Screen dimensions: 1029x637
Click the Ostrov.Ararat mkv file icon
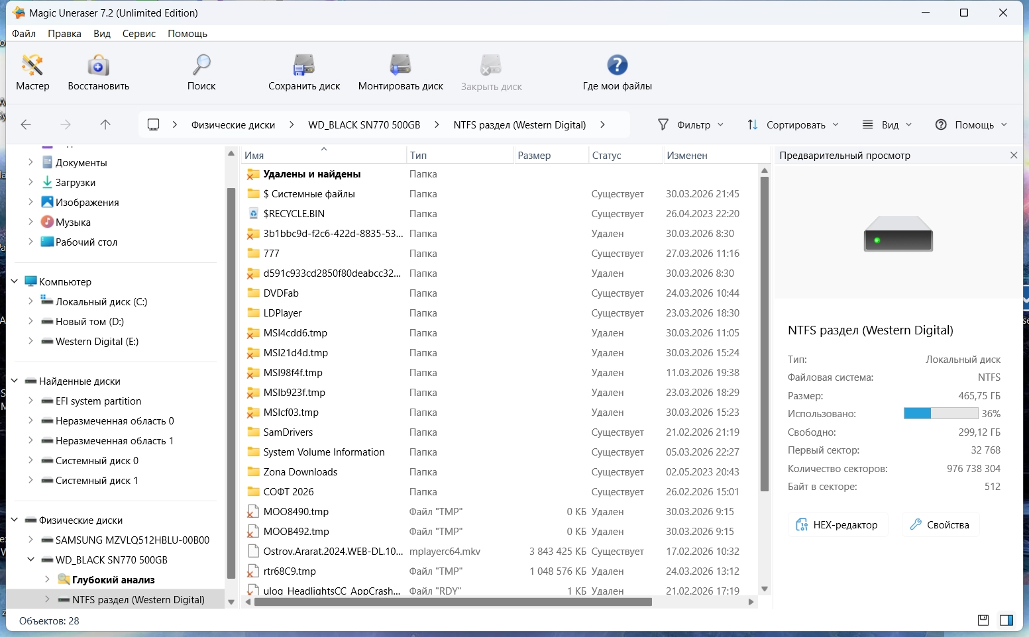[x=253, y=552]
